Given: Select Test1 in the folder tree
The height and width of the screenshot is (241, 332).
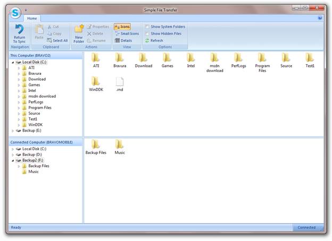Looking at the screenshot, I should click(x=32, y=119).
